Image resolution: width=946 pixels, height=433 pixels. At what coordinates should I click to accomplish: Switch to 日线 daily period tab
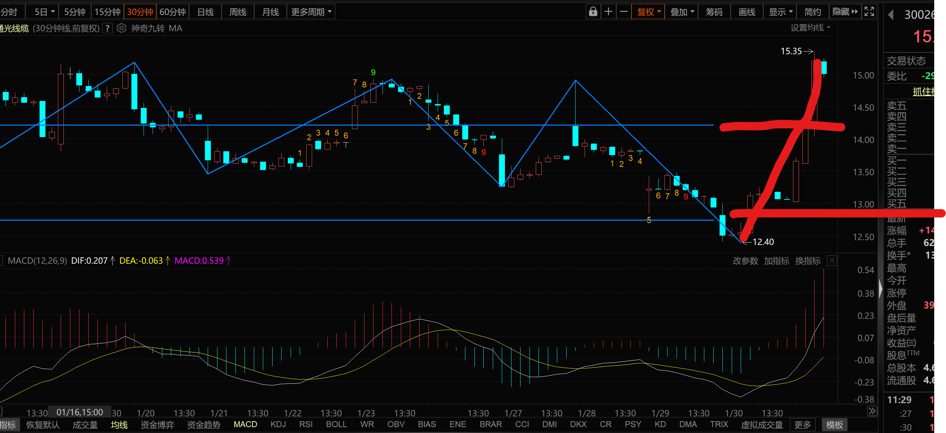205,12
